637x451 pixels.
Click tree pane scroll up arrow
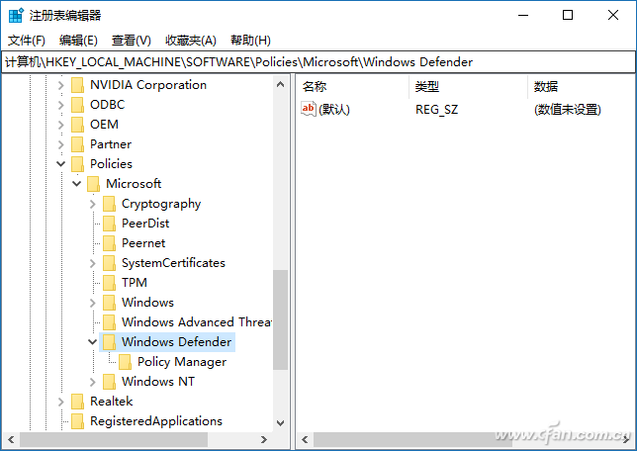click(x=280, y=84)
